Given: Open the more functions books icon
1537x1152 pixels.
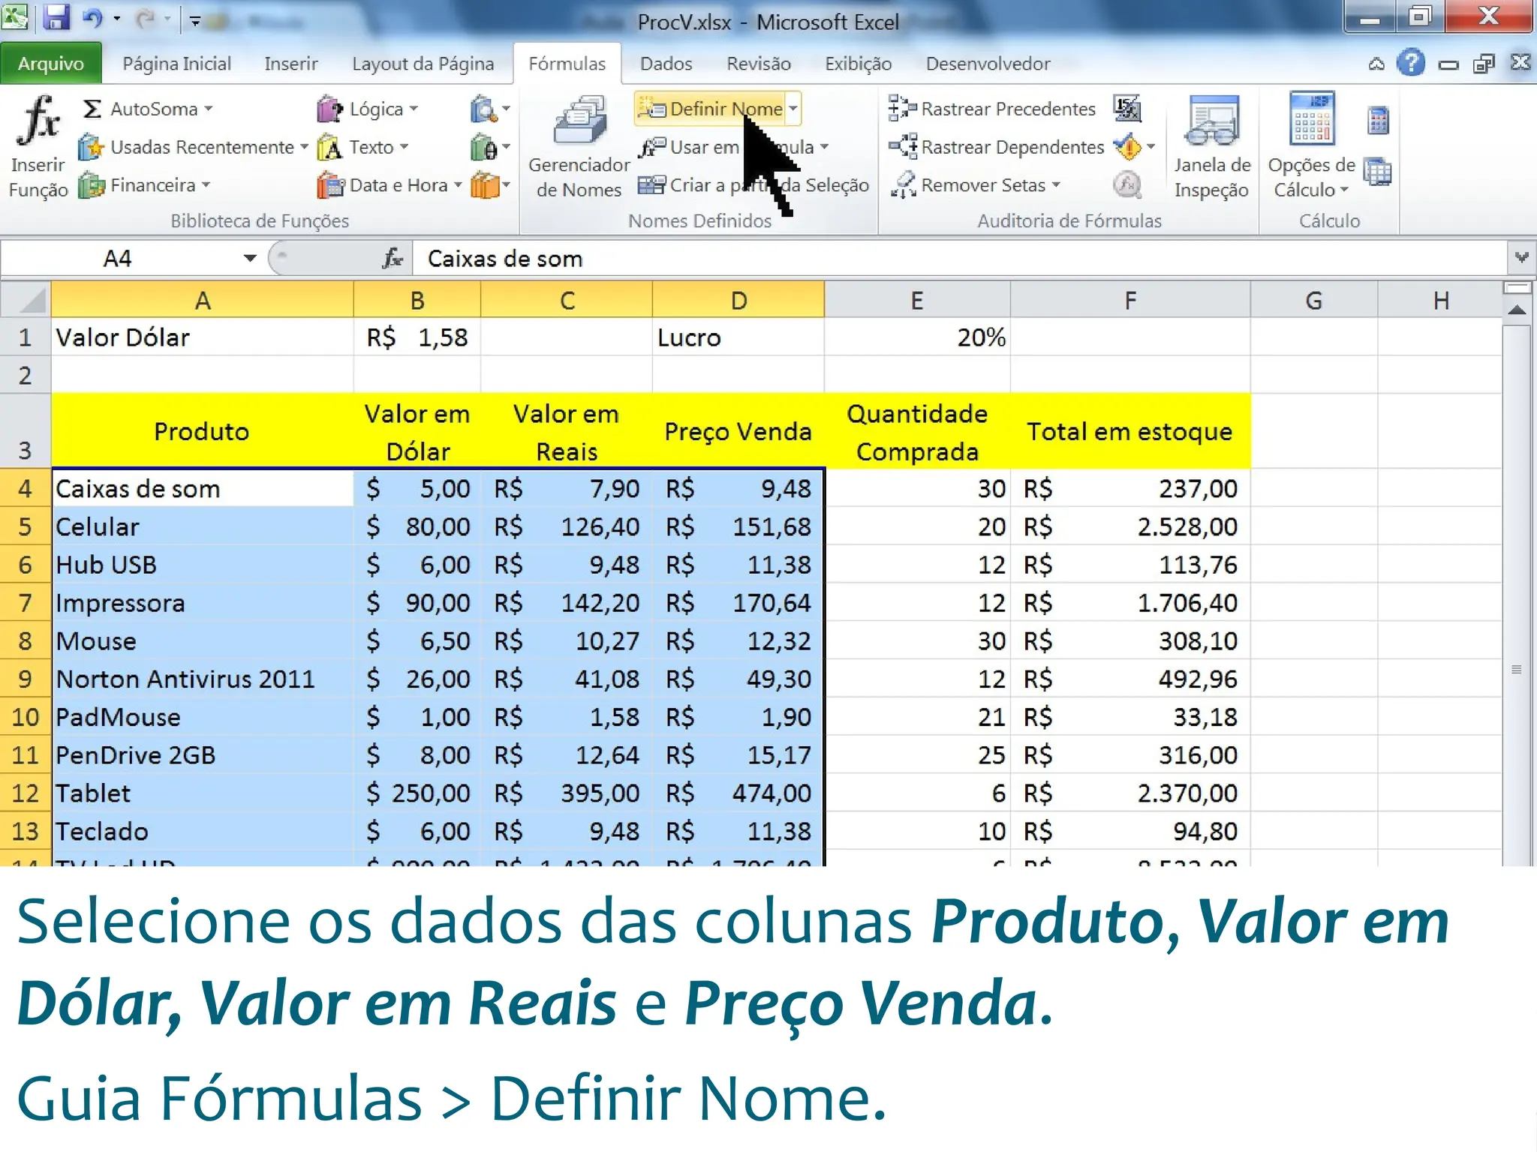Looking at the screenshot, I should click(490, 184).
